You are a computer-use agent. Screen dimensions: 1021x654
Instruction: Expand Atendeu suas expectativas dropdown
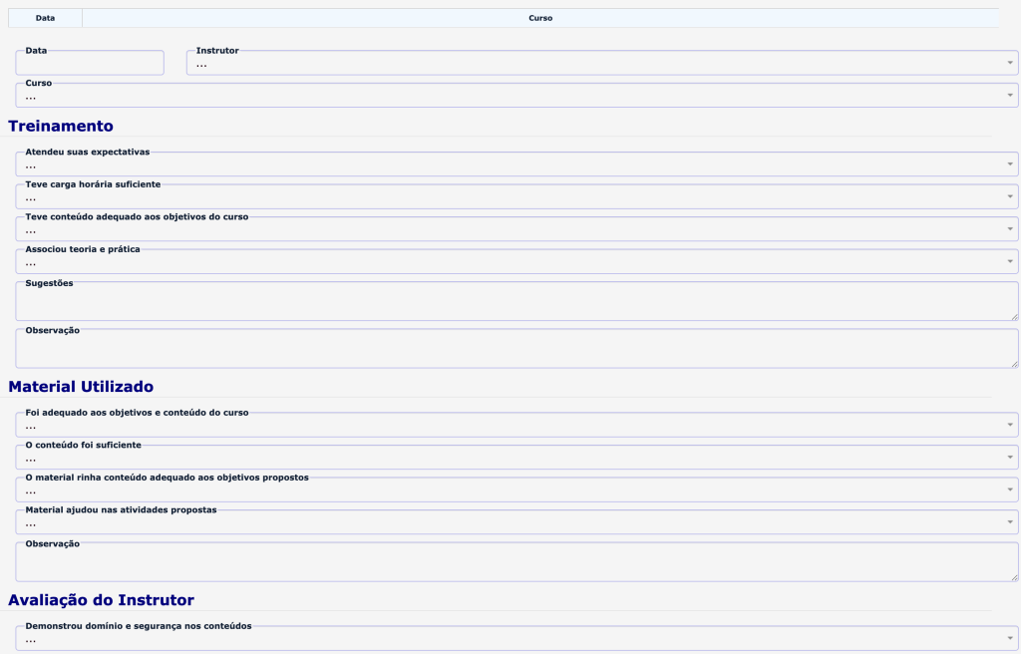516,164
